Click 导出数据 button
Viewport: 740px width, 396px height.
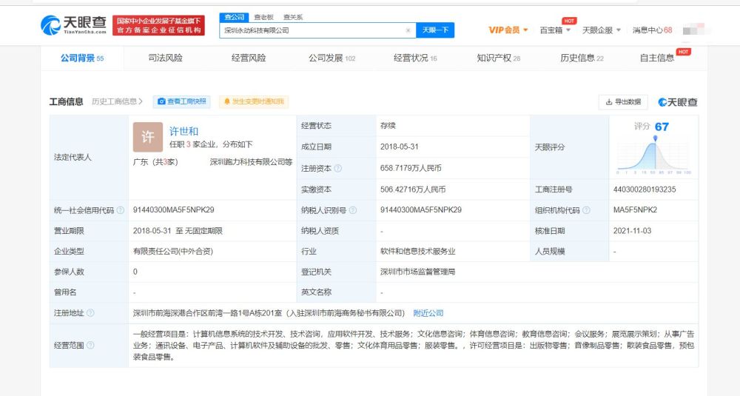click(623, 102)
